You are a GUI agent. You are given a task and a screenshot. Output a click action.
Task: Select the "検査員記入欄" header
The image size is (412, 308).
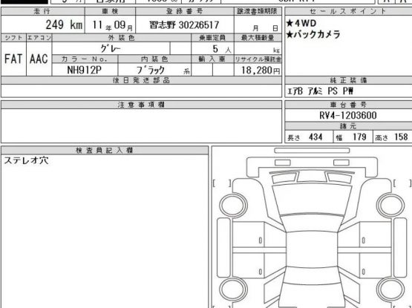[x=105, y=151]
